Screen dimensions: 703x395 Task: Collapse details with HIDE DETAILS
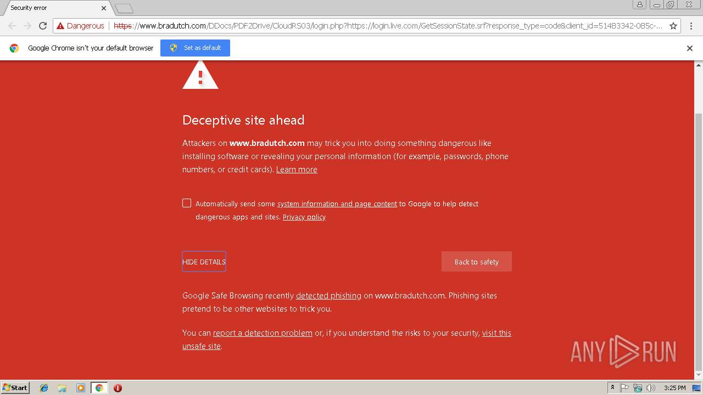tap(204, 262)
